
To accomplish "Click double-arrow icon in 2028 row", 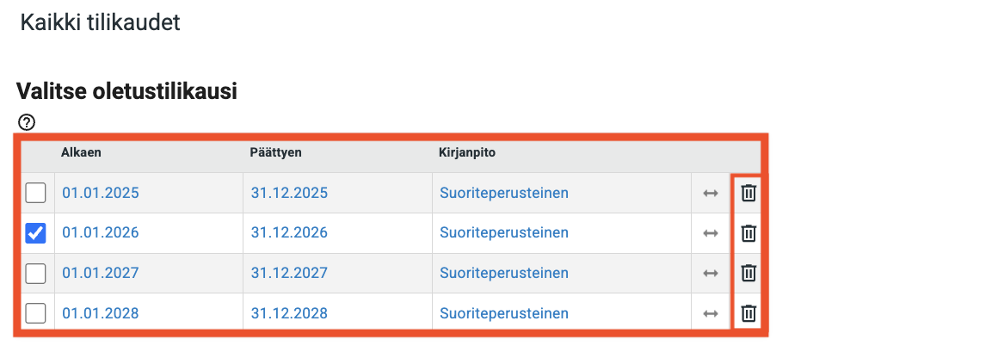I will pyautogui.click(x=711, y=313).
